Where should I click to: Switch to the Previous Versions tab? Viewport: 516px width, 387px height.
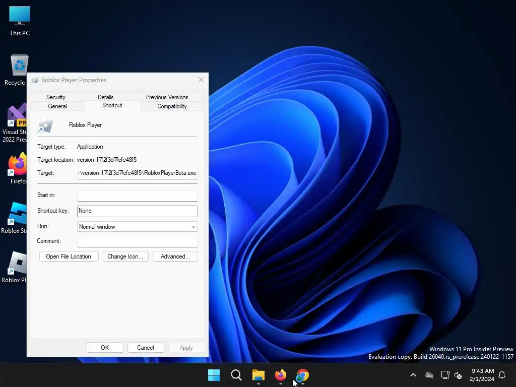click(167, 97)
